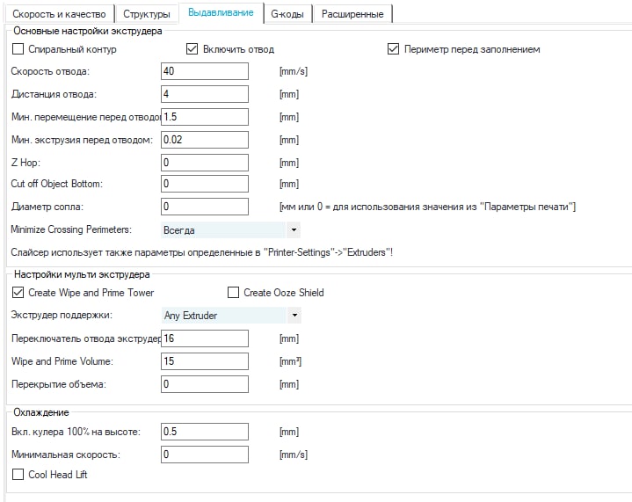
Task: Uncheck the Включить отвод checkbox
Action: pos(192,49)
